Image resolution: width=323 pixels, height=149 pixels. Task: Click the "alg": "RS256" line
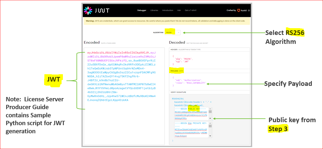pos(184,59)
